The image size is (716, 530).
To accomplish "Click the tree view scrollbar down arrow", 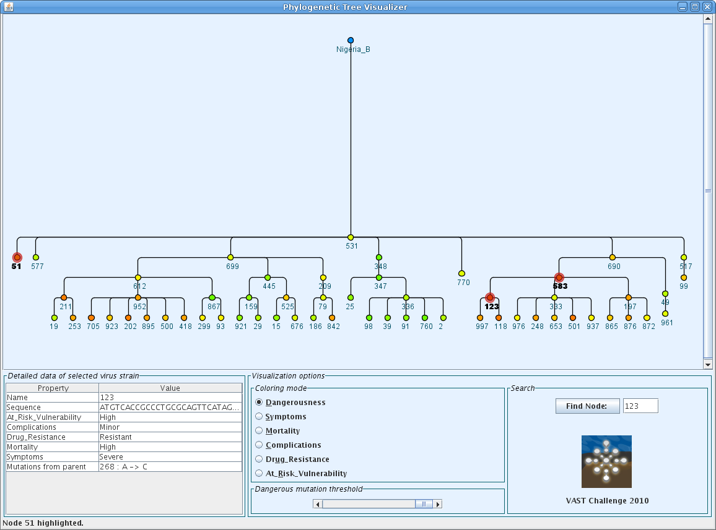I will [x=708, y=364].
